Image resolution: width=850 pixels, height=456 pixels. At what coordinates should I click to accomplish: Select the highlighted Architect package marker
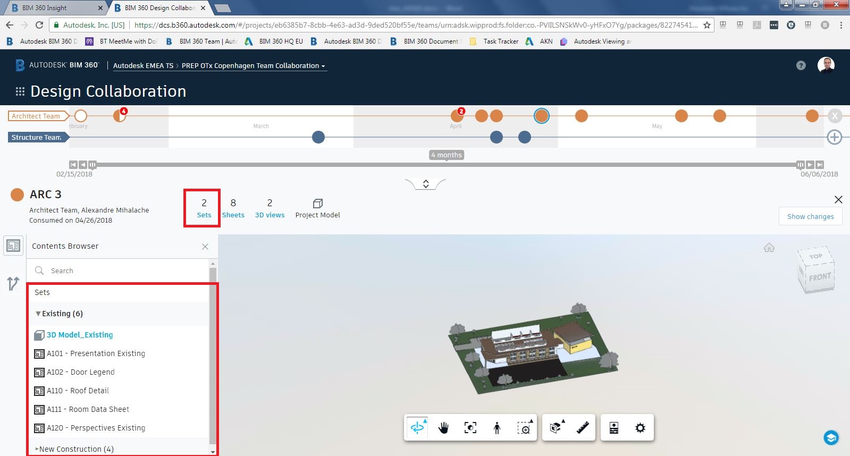(542, 116)
